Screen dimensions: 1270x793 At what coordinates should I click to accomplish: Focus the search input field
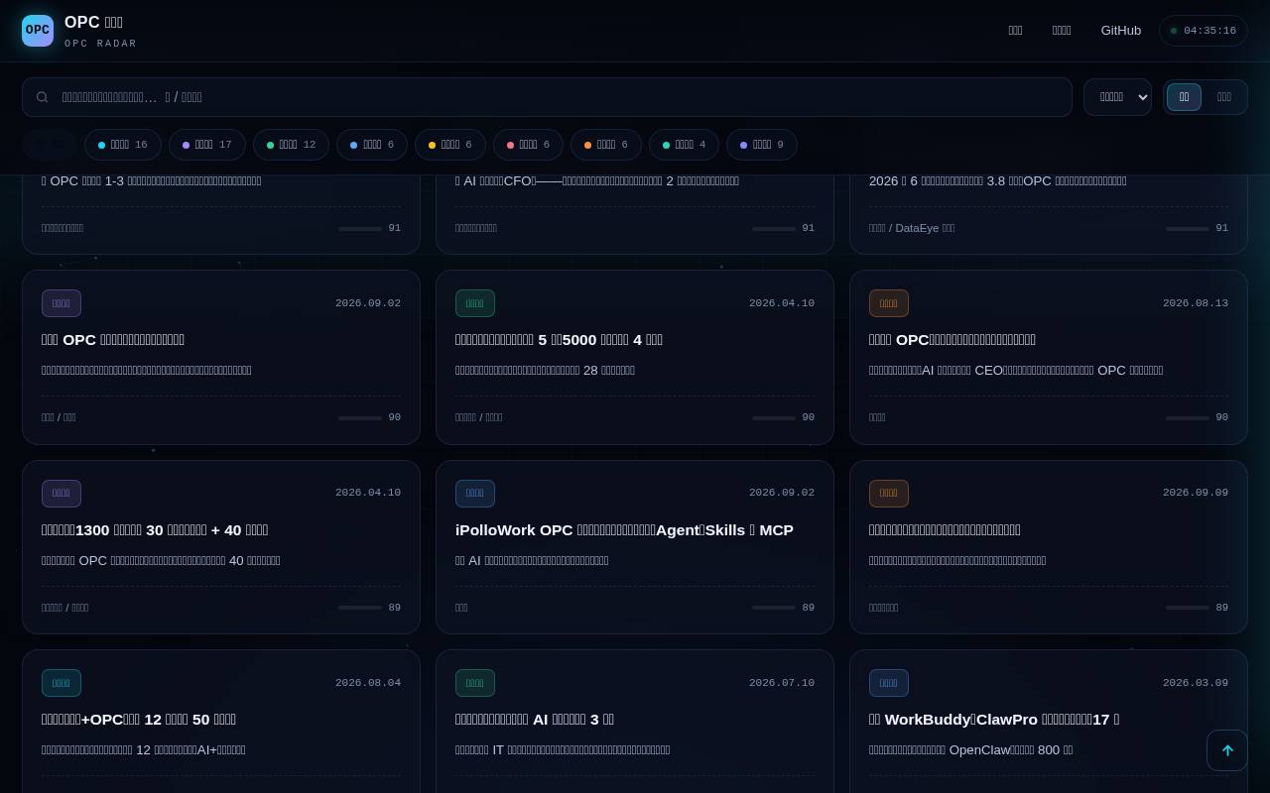tap(547, 97)
